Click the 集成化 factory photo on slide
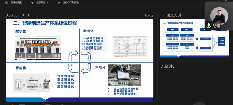Image resolution: width=233 pixels, height=105 pixels. pyautogui.click(x=125, y=75)
